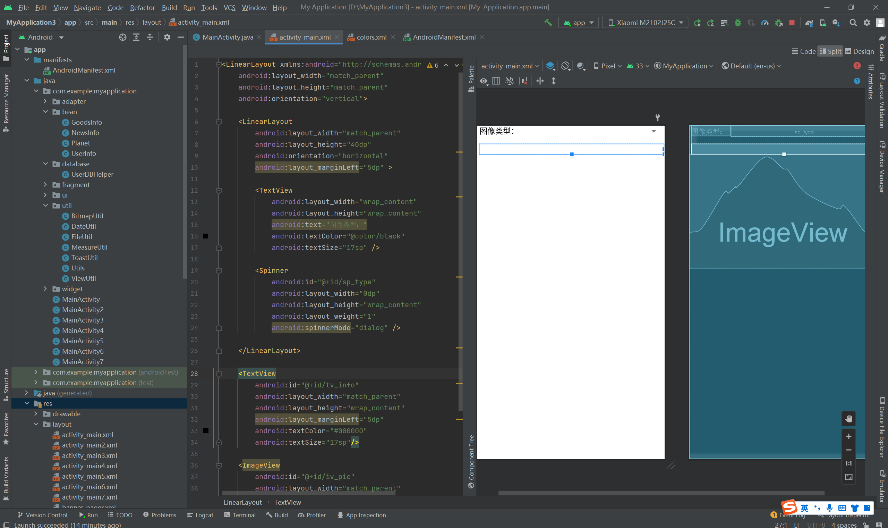Open the Terminal tool window
This screenshot has width=888, height=528.
click(x=240, y=515)
